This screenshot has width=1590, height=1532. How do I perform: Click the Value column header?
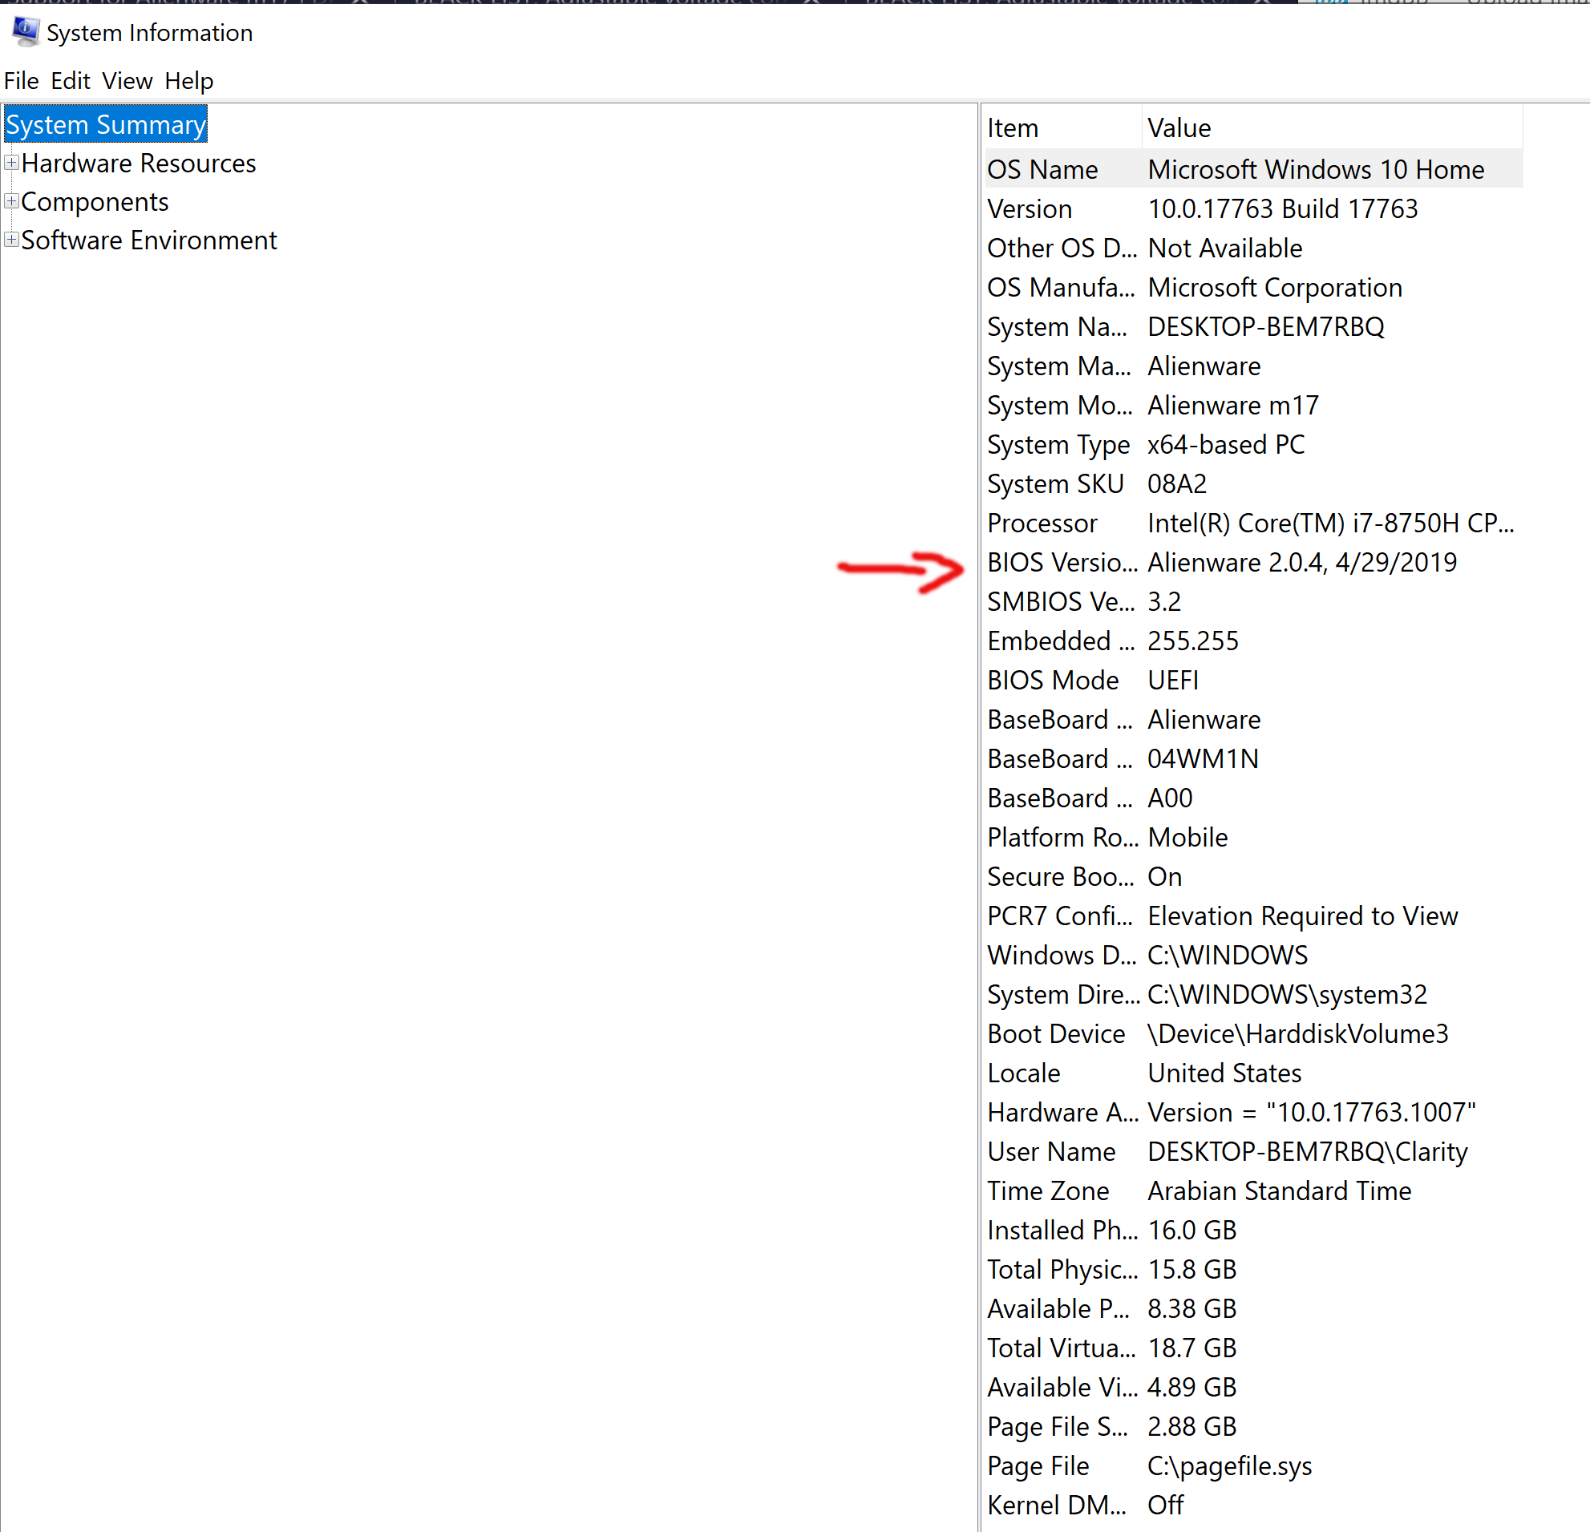coord(1331,128)
